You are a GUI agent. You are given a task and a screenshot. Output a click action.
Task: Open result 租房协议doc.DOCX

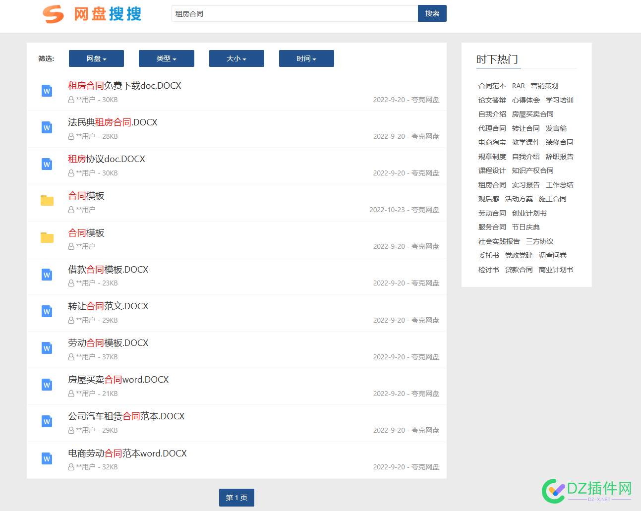(x=107, y=159)
